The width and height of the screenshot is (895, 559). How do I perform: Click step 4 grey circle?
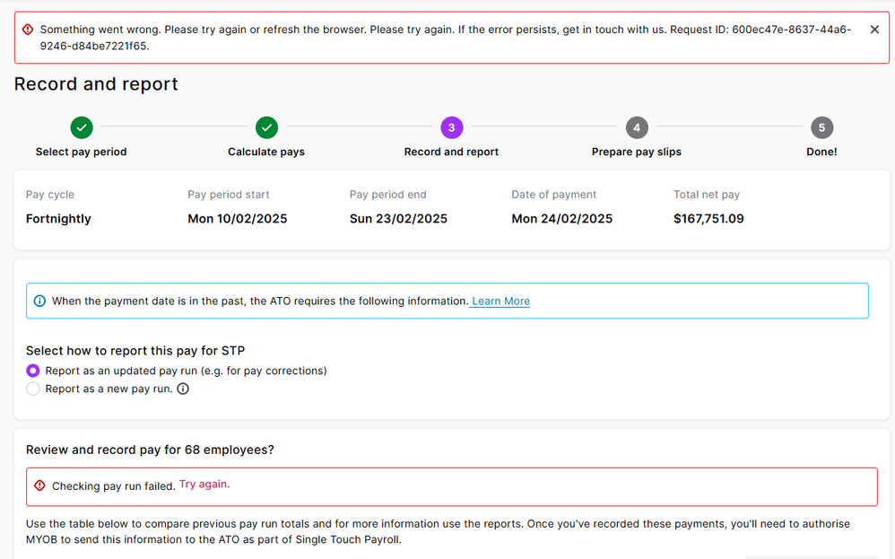637,127
